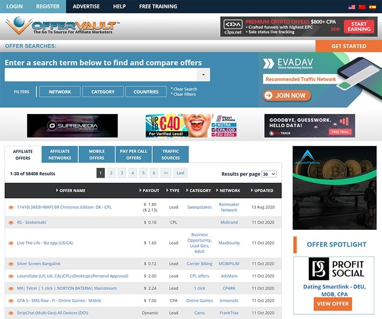382x319 pixels.
Task: Open search term dropdown arrow
Action: (203, 75)
